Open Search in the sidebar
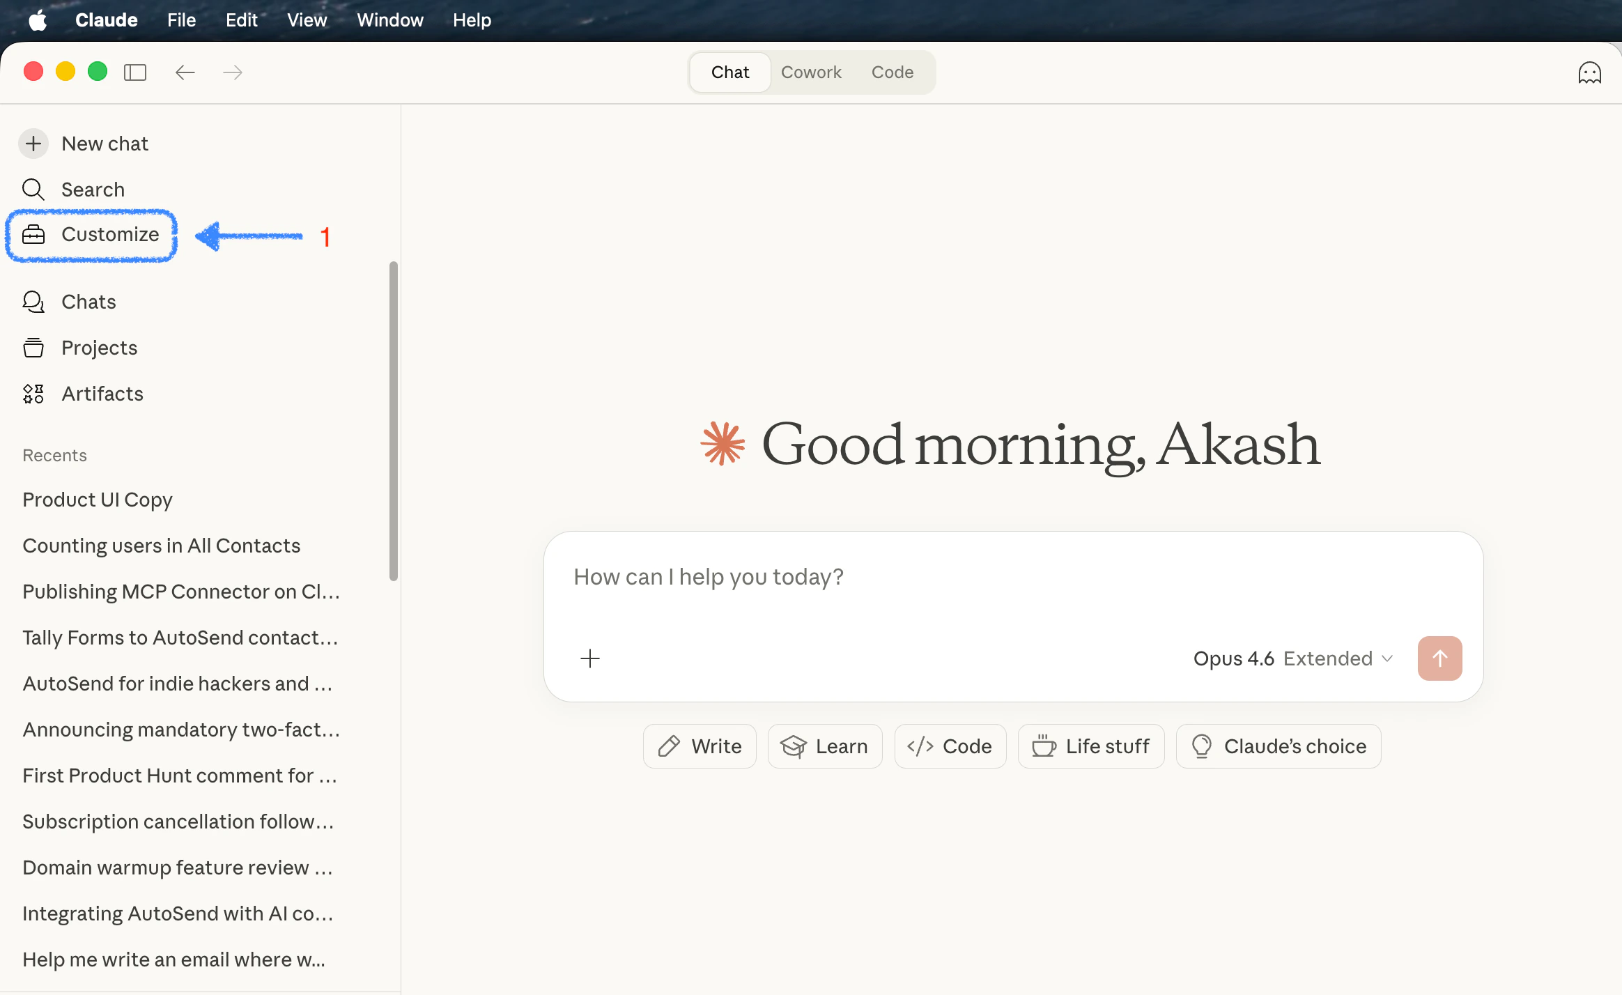 tap(93, 190)
